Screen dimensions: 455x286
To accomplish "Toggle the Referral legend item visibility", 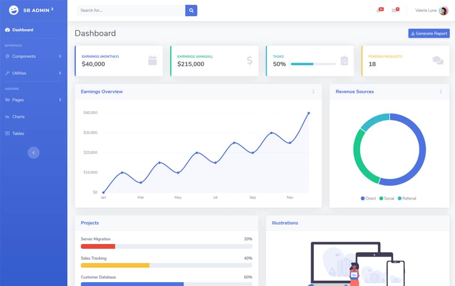I will click(x=407, y=198).
